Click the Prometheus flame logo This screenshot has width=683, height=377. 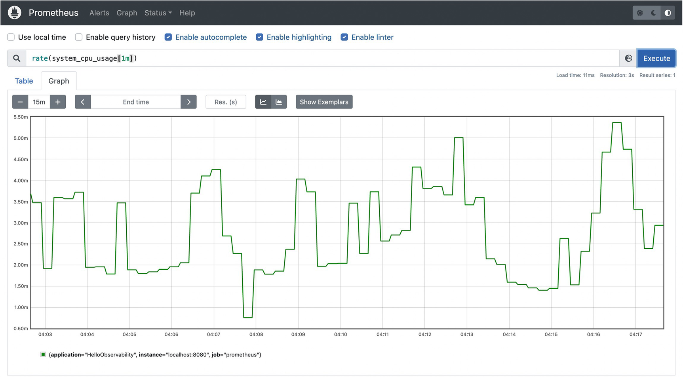click(15, 13)
